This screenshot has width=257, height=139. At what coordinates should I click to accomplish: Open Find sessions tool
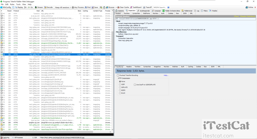point(88,7)
